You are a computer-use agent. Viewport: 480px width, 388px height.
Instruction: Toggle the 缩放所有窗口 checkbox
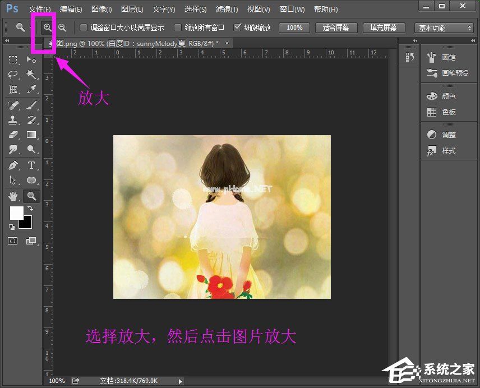(x=177, y=27)
